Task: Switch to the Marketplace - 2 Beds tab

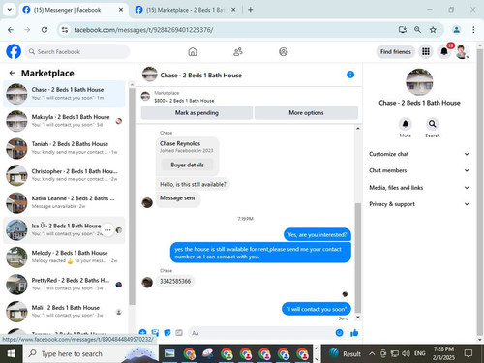Action: (x=185, y=10)
